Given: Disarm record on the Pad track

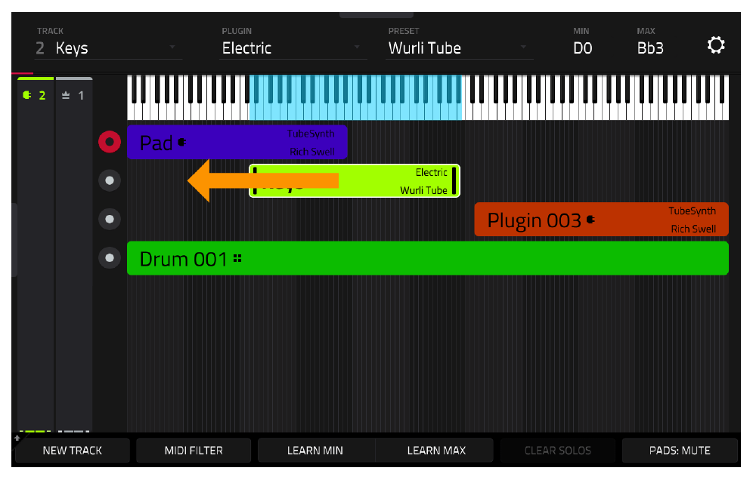Looking at the screenshot, I should click(x=110, y=142).
